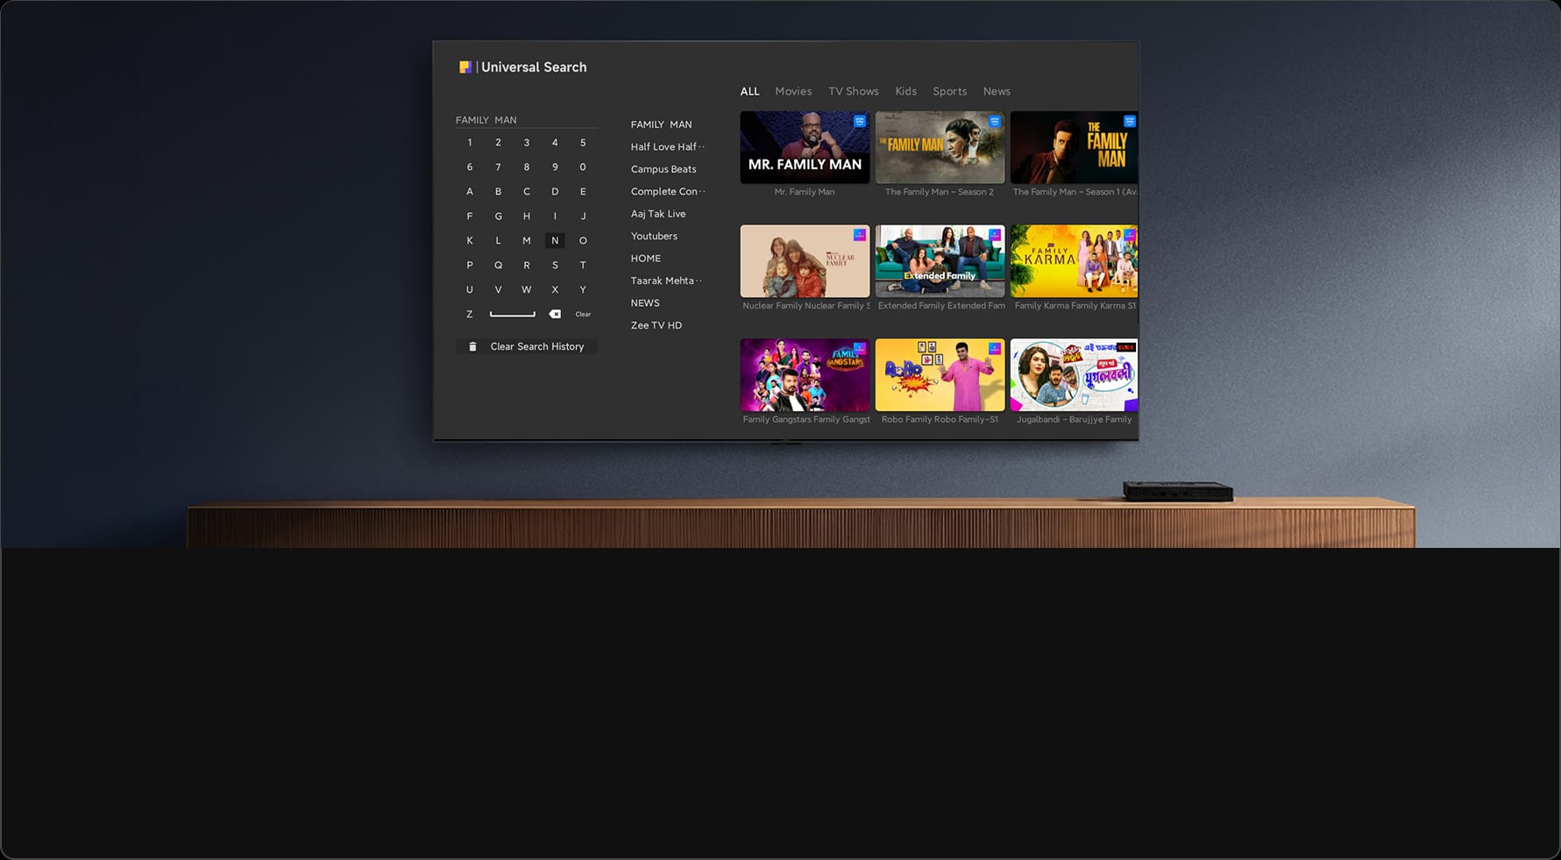Open the Extended Family thumbnail
Viewport: 1561px width, 860px height.
click(940, 261)
